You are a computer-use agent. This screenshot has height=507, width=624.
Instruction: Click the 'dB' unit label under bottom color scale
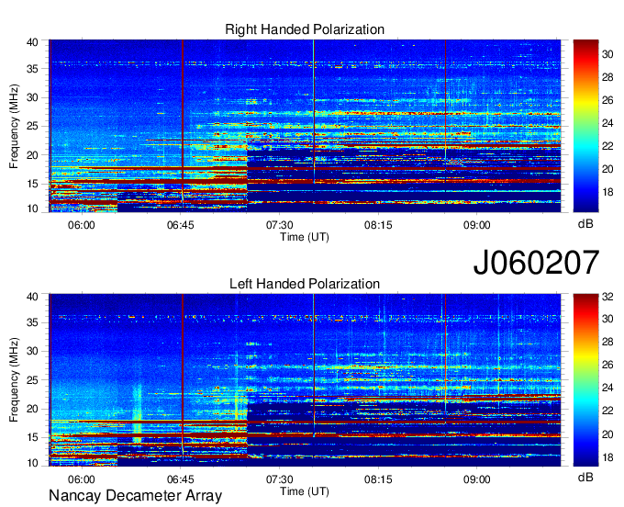click(585, 478)
